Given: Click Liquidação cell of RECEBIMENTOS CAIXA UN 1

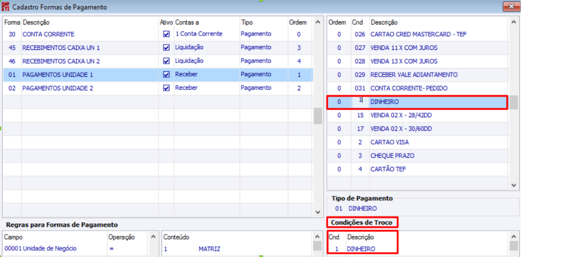Looking at the screenshot, I should (x=189, y=47).
